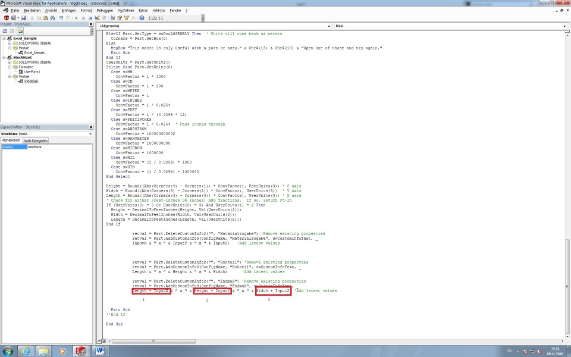571x357 pixels.
Task: Expand SOLIDWORKS Objekte under StockSize1
Action: [10, 62]
